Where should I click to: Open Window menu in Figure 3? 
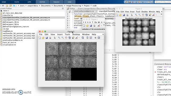coord(86,34)
